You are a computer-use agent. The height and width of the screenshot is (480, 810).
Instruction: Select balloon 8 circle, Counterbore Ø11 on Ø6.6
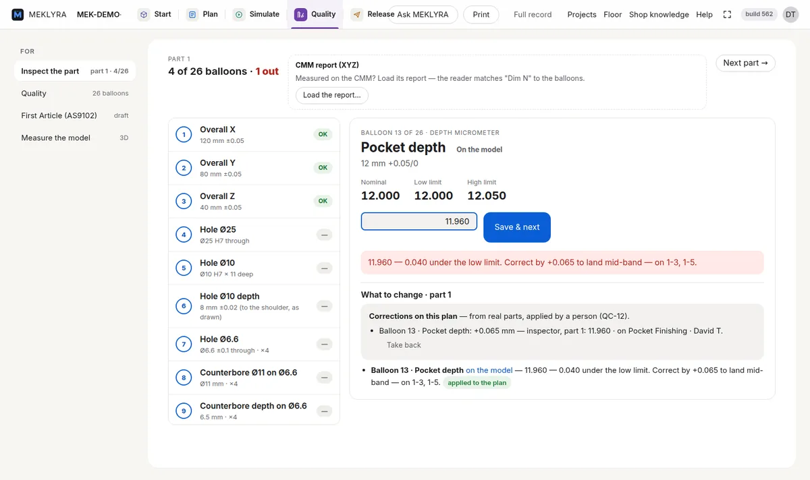tap(184, 378)
